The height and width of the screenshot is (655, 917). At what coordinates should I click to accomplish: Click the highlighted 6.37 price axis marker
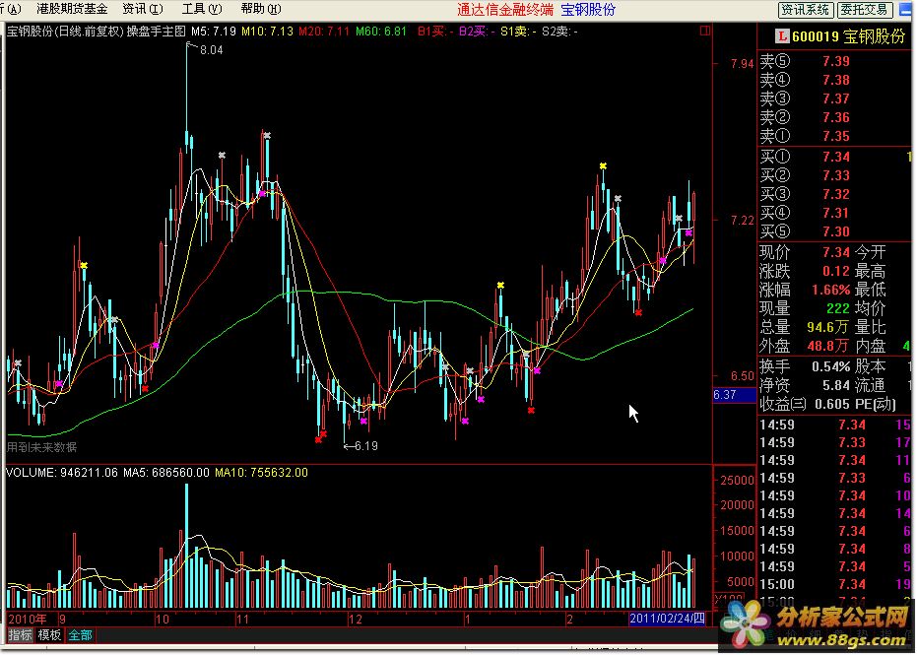click(x=735, y=395)
